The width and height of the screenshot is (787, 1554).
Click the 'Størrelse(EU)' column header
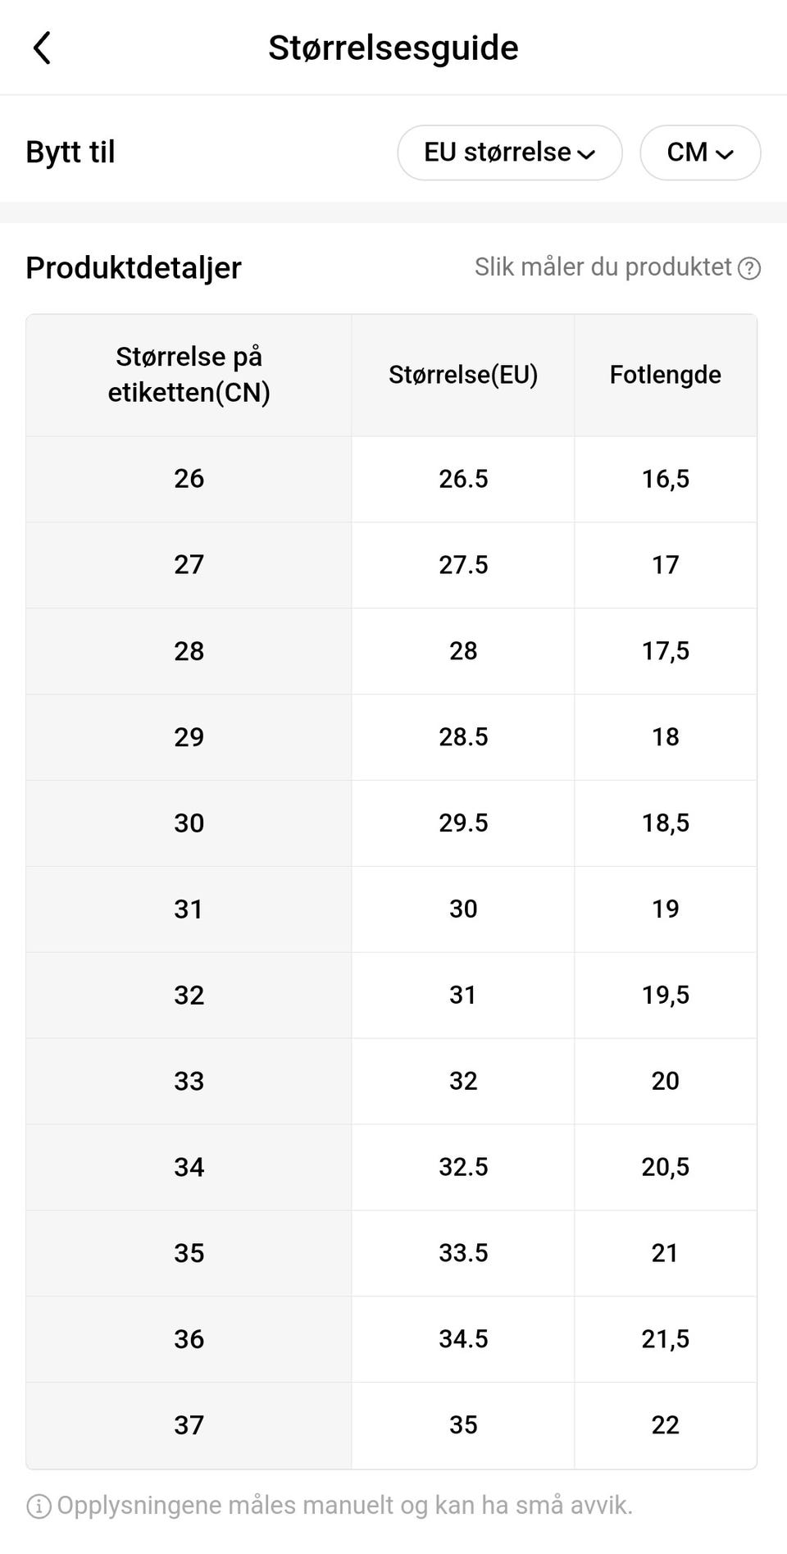pos(463,375)
